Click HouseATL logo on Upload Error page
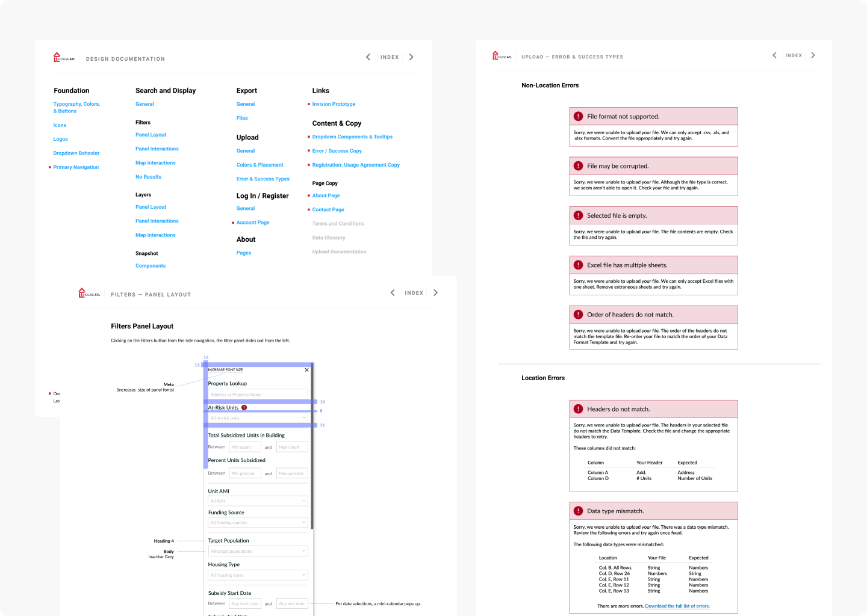867x616 pixels. point(502,56)
